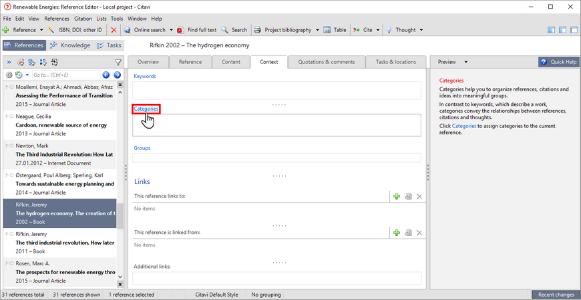Expand the left panel with double chevron
This screenshot has height=300, width=581.
click(x=9, y=62)
